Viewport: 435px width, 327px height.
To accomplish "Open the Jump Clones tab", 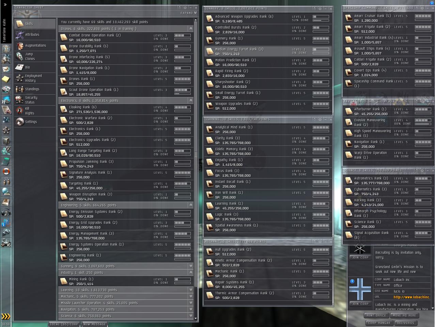I will (35, 56).
